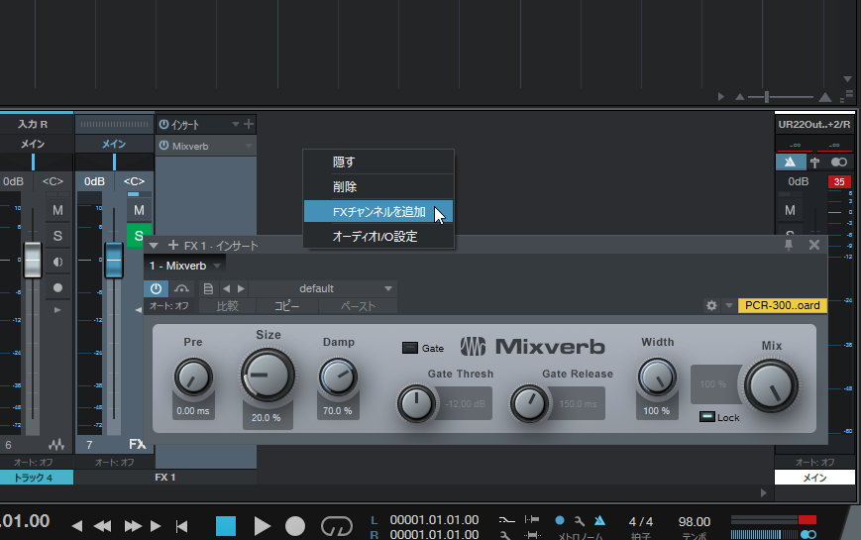Screen dimensions: 861x540
Task: Expand arrow next to the gear icon
Action: [728, 305]
